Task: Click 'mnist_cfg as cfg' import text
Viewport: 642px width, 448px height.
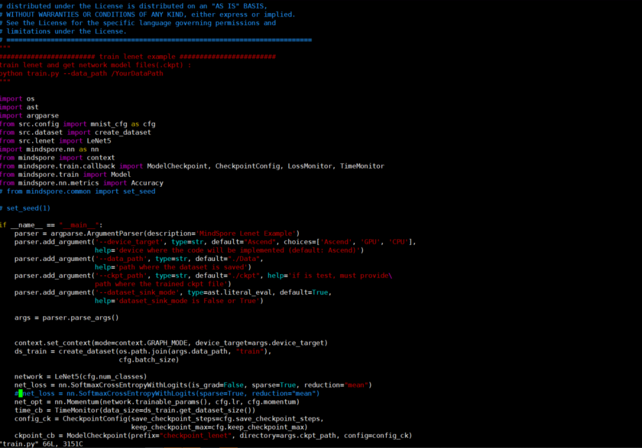Action: point(123,124)
